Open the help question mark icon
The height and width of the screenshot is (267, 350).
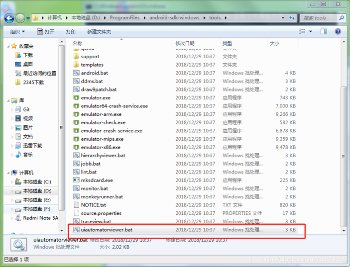pyautogui.click(x=338, y=31)
